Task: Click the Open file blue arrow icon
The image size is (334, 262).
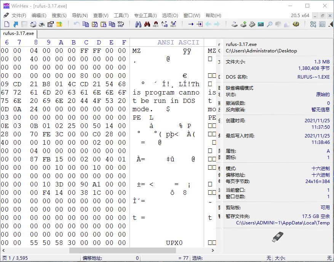Action: 16,24
